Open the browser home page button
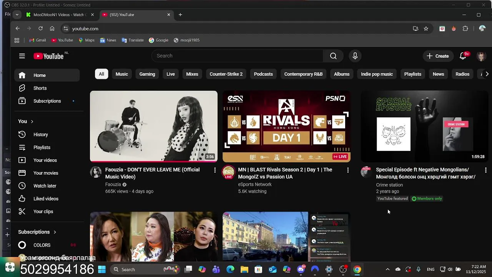Screen dimensions: 492x277 (52, 28)
